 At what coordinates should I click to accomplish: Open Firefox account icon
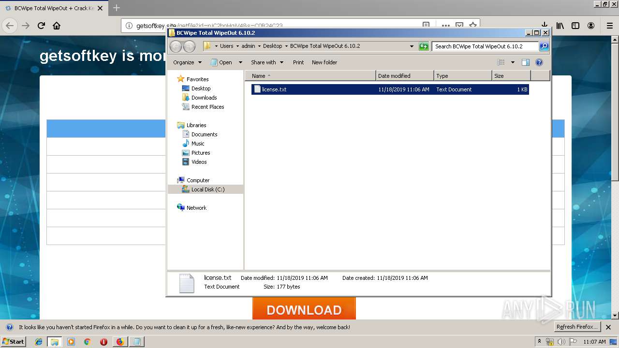[x=591, y=26]
